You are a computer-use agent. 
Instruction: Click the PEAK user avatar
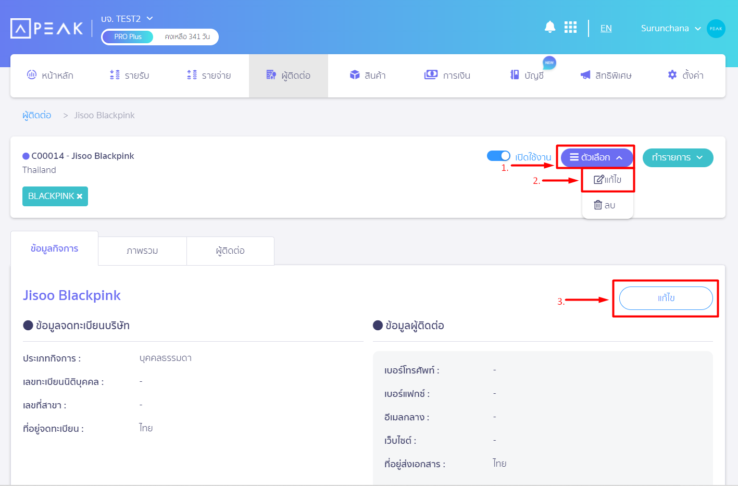click(x=716, y=28)
